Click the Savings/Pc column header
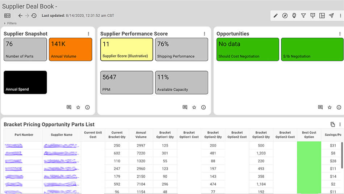The width and height of the screenshot is (344, 194). pos(333,135)
